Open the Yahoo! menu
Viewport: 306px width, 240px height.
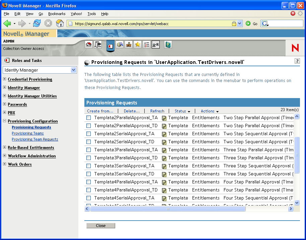(x=76, y=14)
